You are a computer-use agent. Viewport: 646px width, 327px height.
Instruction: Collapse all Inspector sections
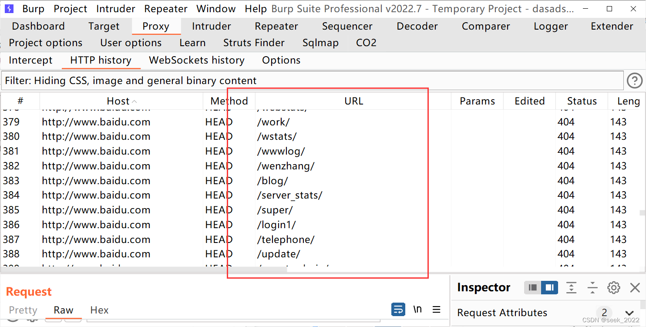[592, 287]
